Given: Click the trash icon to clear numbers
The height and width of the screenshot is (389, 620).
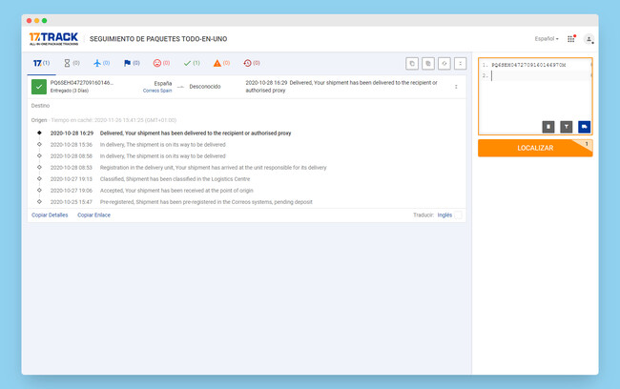Looking at the screenshot, I should pos(548,126).
